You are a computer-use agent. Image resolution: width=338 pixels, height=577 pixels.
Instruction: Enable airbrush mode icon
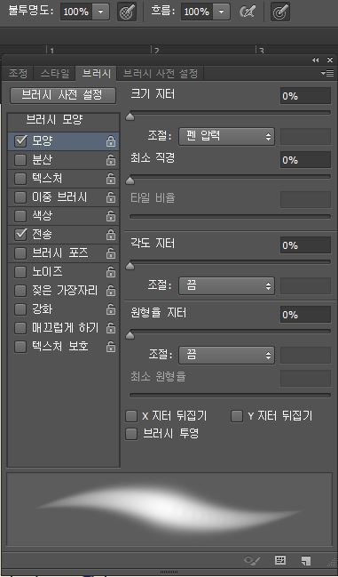[x=248, y=12]
